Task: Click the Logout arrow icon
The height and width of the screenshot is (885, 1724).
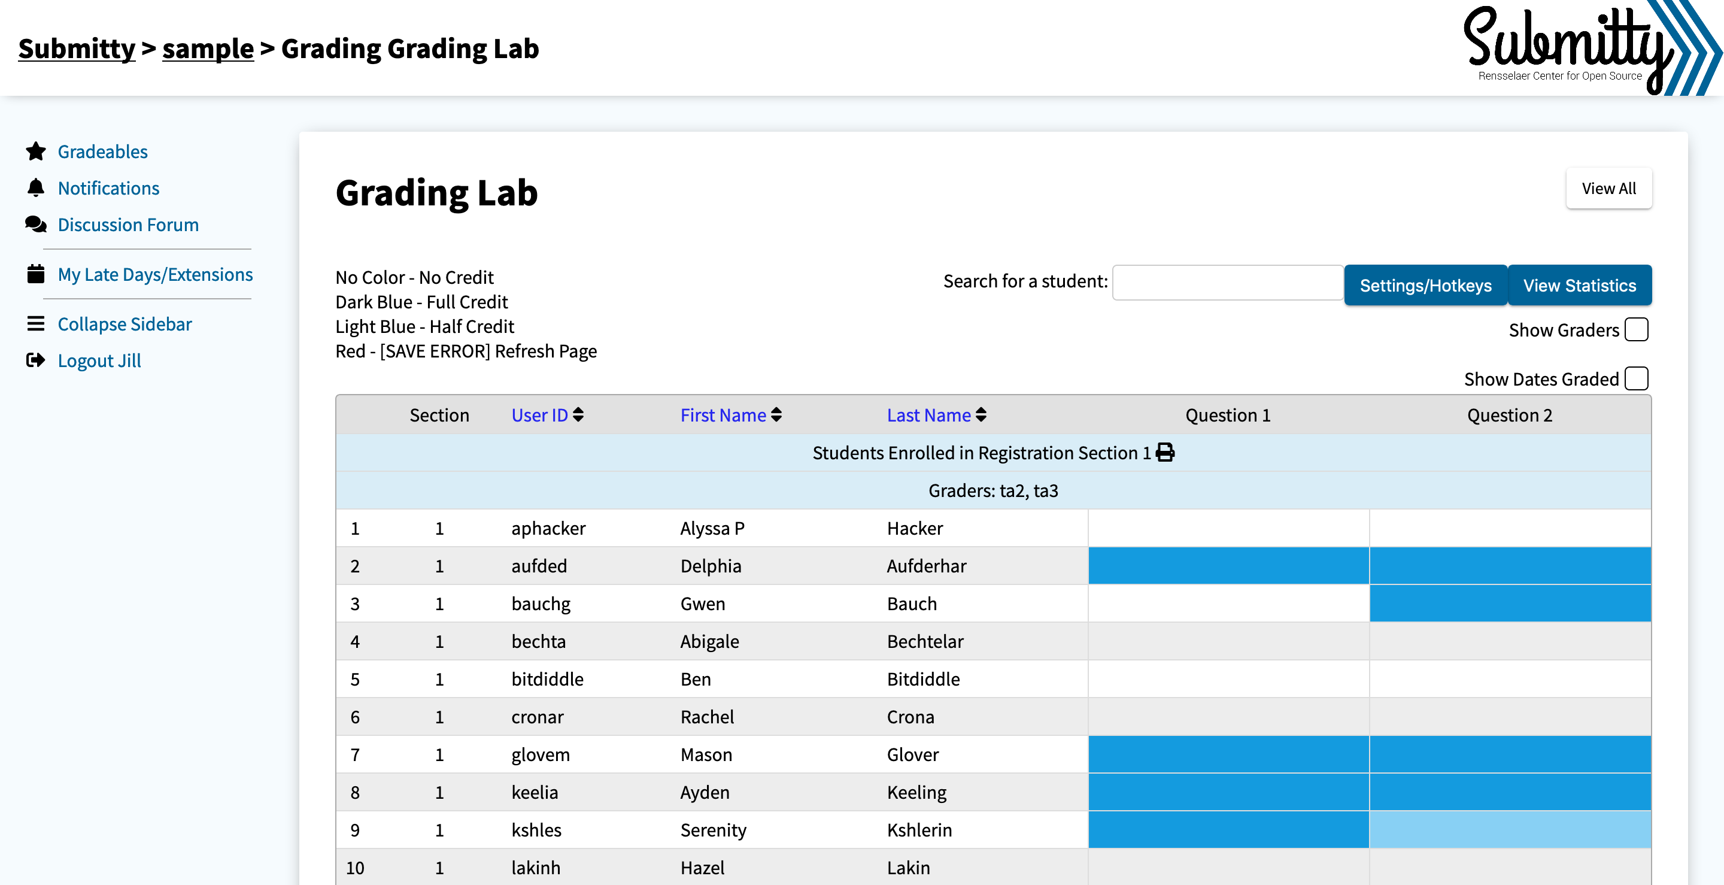Action: [x=35, y=360]
